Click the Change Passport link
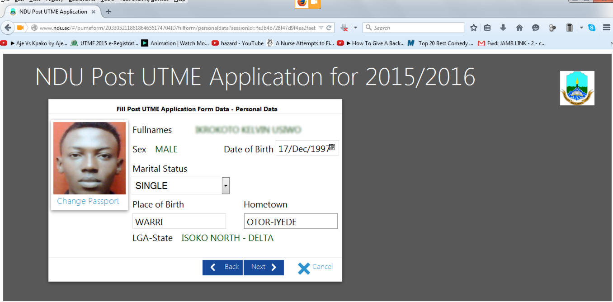Viewport: 613px width, 302px height. point(88,201)
